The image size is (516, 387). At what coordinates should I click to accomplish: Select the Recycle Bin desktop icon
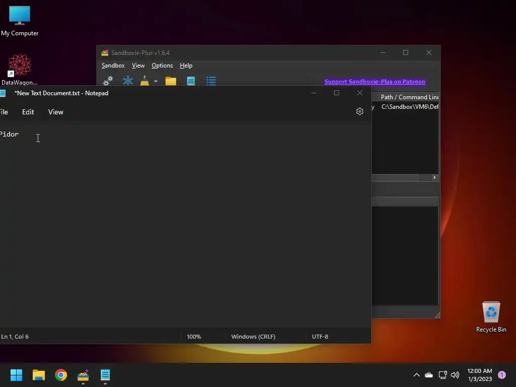click(x=491, y=317)
